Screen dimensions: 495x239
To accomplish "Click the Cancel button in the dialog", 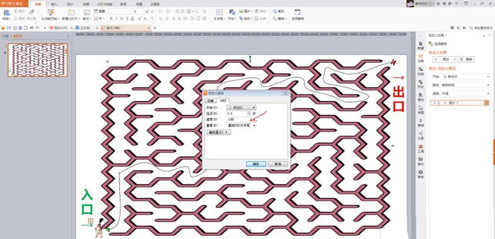I will click(x=278, y=164).
